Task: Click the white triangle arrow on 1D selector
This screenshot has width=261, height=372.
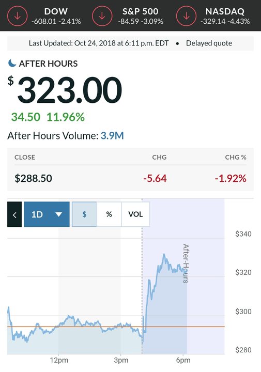Action: pyautogui.click(x=58, y=214)
